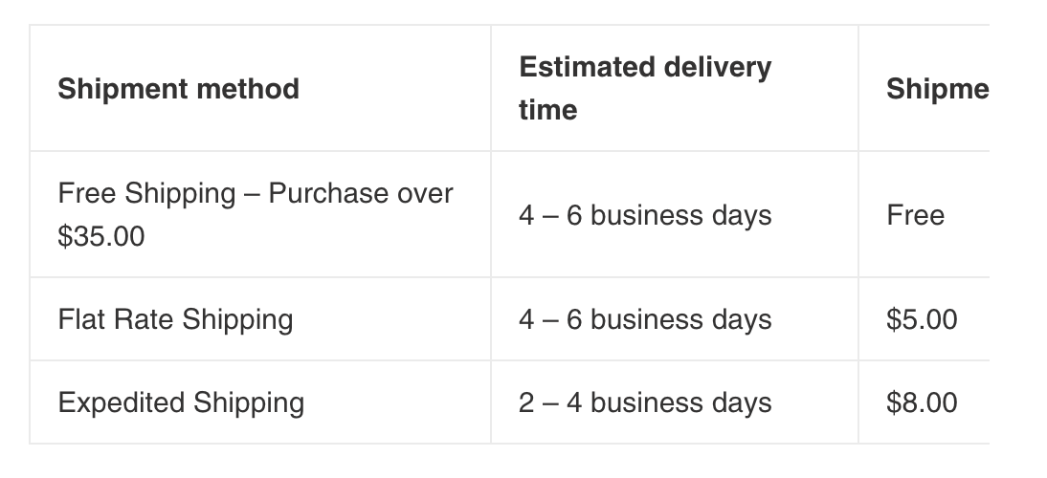Click the "$8.00" shipping cost
This screenshot has width=1047, height=478.
(x=922, y=402)
